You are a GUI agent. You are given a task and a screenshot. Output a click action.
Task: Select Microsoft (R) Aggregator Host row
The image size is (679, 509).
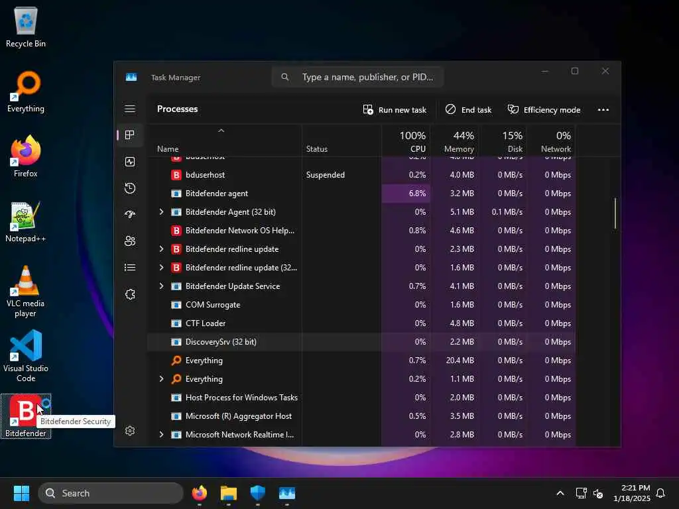[361, 416]
